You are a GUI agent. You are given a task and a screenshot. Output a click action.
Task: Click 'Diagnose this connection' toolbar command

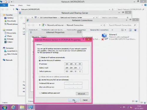[x=76, y=30]
